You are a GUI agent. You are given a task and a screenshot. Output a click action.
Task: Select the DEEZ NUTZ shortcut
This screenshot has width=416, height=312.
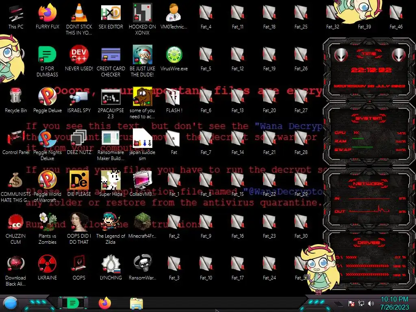pos(79,142)
